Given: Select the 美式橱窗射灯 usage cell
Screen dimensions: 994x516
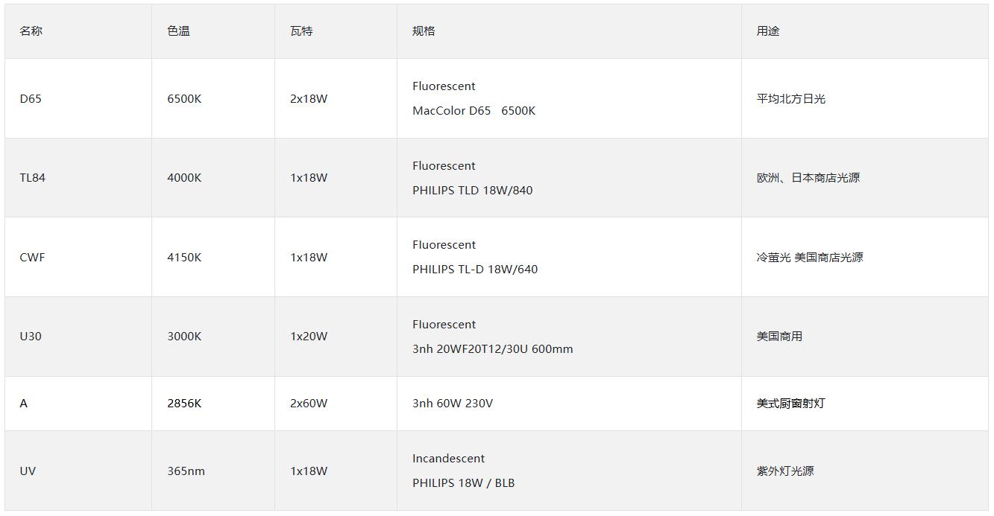Looking at the screenshot, I should tap(791, 404).
